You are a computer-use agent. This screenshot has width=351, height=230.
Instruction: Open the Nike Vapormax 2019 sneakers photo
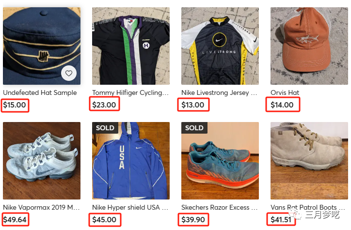(x=42, y=160)
